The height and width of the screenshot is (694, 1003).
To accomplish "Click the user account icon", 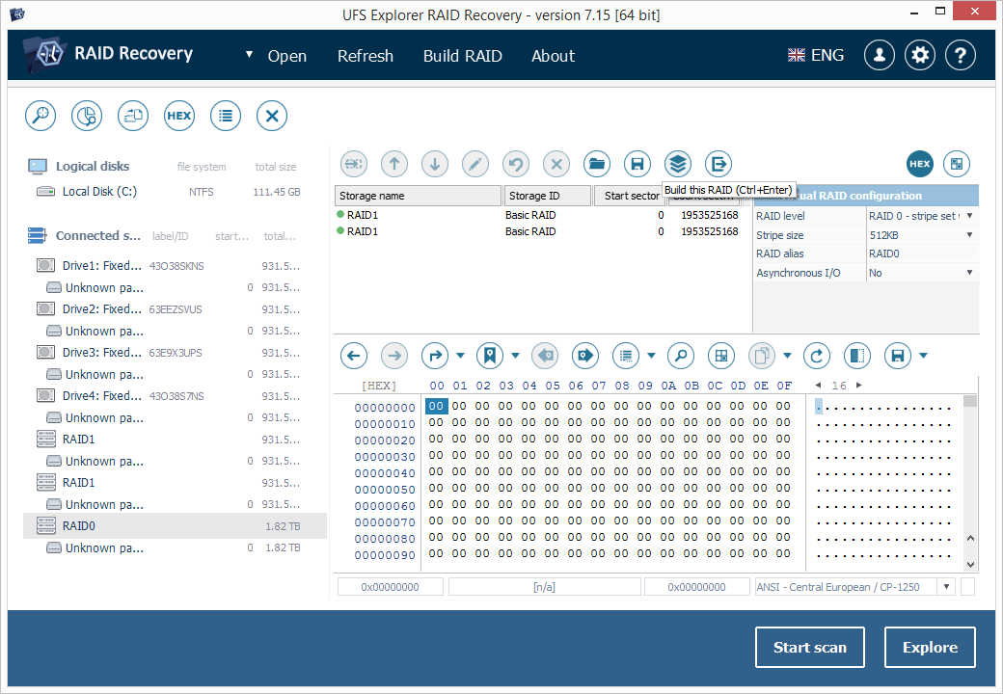I will pyautogui.click(x=880, y=56).
